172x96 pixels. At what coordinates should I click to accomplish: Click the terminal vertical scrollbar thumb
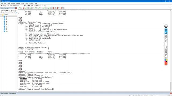click(171, 86)
